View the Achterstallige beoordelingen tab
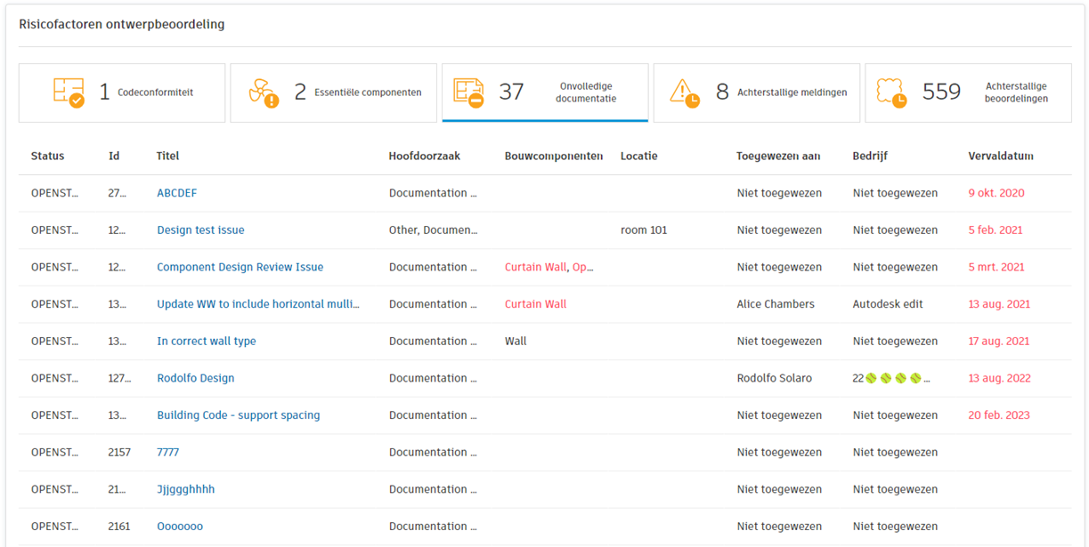This screenshot has width=1089, height=547. tap(968, 93)
